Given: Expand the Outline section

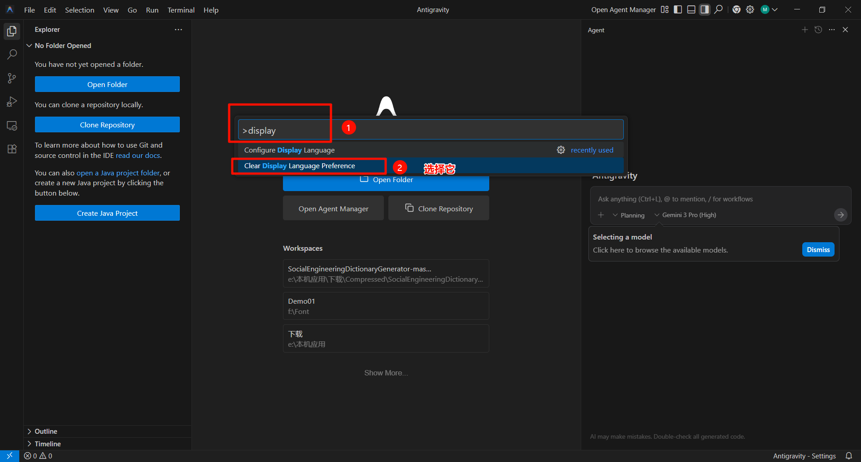Looking at the screenshot, I should click(x=46, y=431).
